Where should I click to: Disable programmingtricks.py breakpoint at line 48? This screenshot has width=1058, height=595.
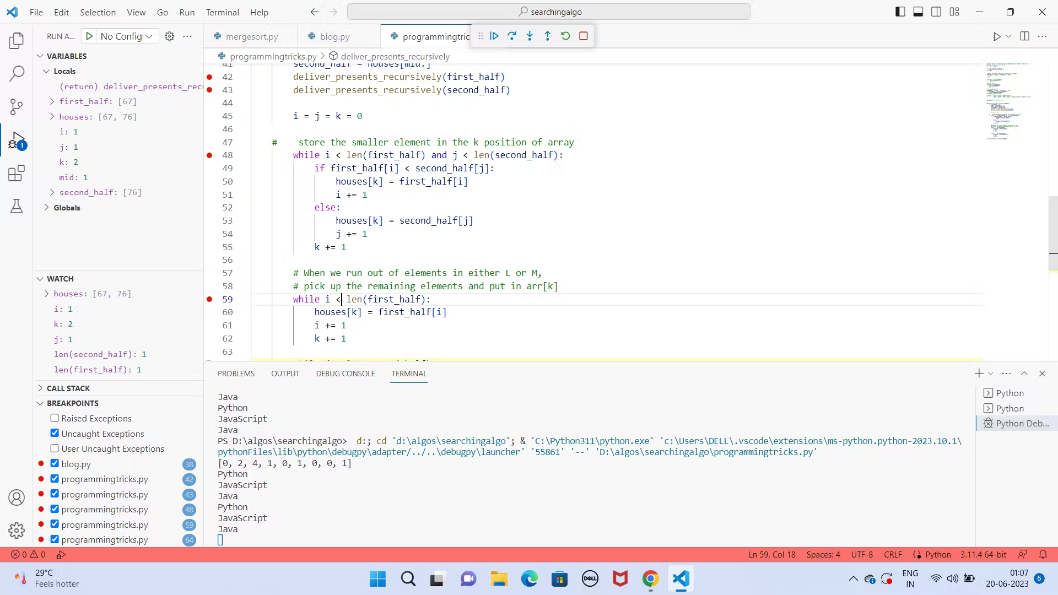(55, 509)
